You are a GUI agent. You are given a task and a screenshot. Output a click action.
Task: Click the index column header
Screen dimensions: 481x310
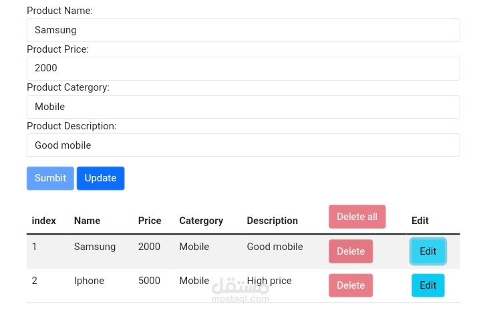(x=44, y=221)
